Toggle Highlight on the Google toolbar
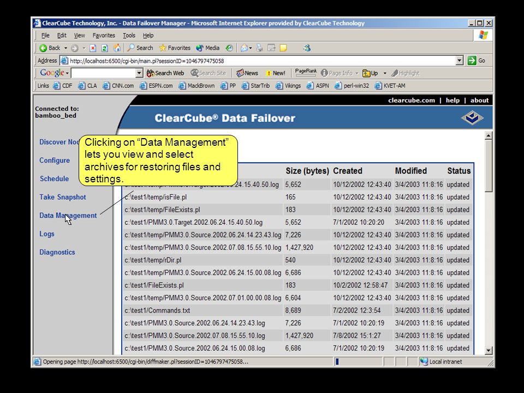Screen dimensions: 524x393 coord(406,73)
